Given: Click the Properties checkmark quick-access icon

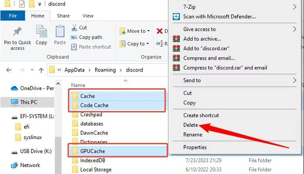Looking at the screenshot, I should [x=22, y=4].
